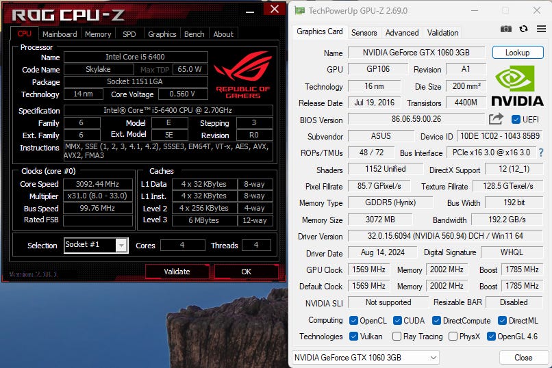Click the Core Voltage value 0.560 V
The height and width of the screenshot is (368, 552).
coord(182,94)
